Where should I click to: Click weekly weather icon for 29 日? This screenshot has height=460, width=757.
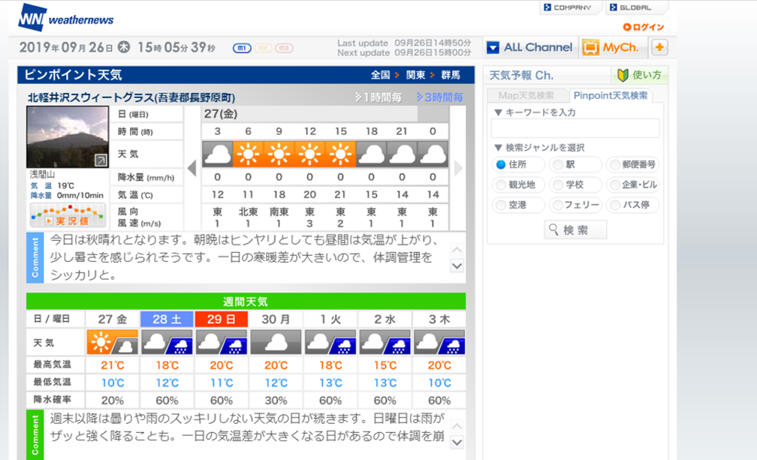pos(222,342)
